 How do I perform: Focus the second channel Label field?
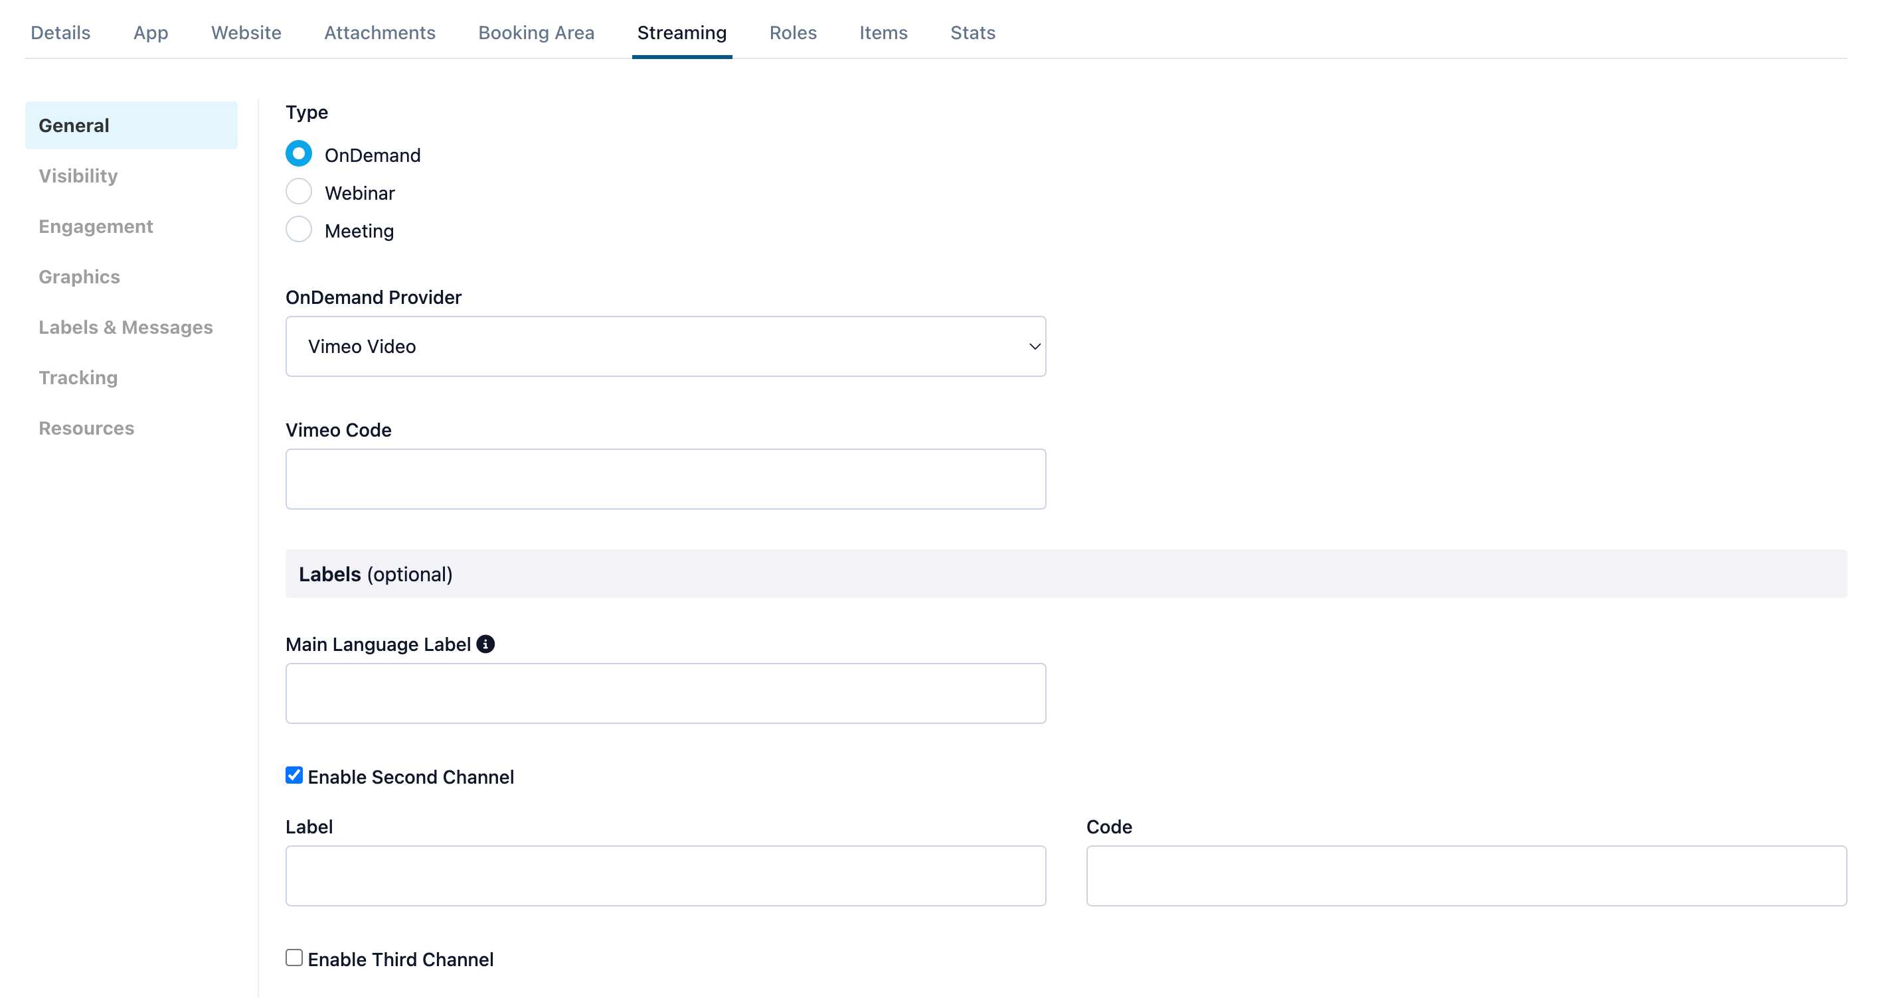[x=665, y=876]
